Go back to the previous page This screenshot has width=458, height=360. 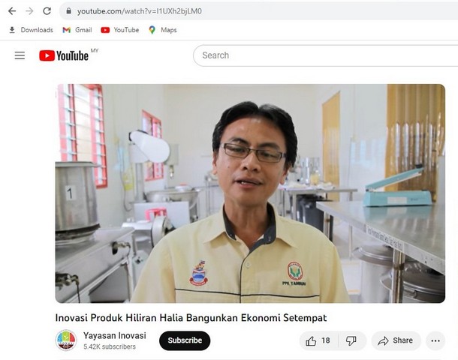point(12,11)
